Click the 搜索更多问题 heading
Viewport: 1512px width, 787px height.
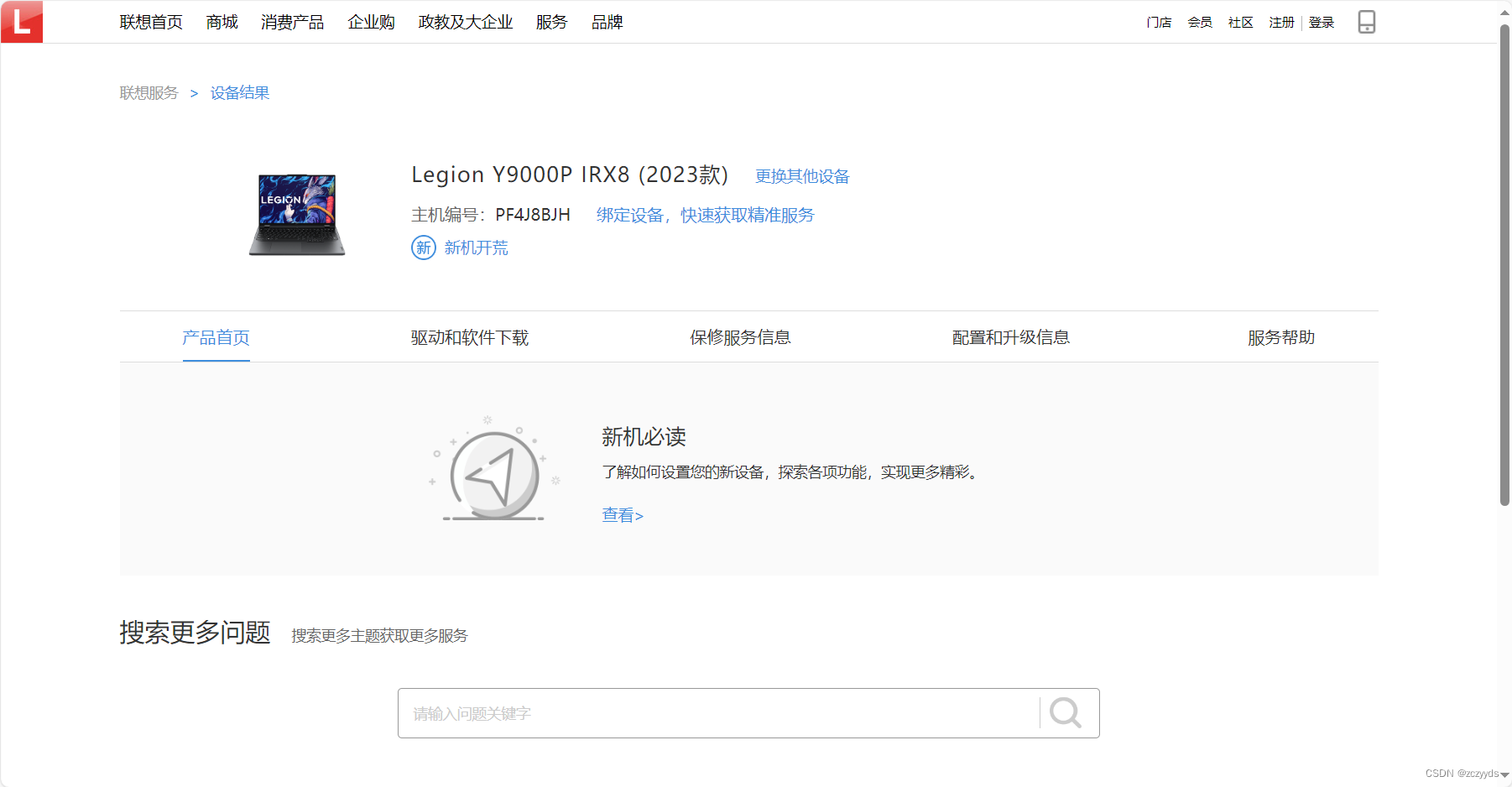(x=195, y=633)
